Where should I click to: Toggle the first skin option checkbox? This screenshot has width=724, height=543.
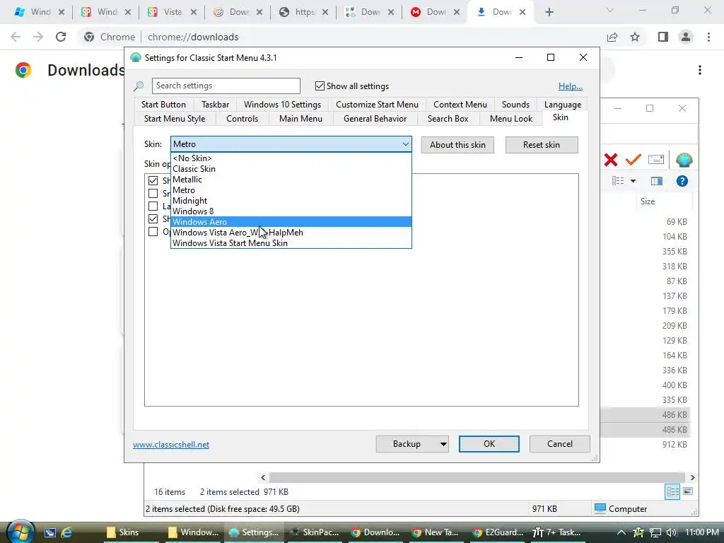coord(153,180)
